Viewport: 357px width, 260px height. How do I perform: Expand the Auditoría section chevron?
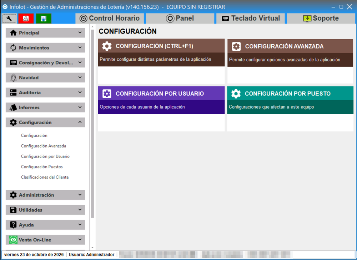coord(80,92)
